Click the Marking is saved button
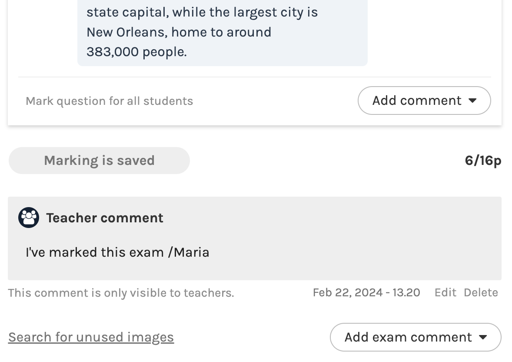The height and width of the screenshot is (362, 512). coord(99,161)
